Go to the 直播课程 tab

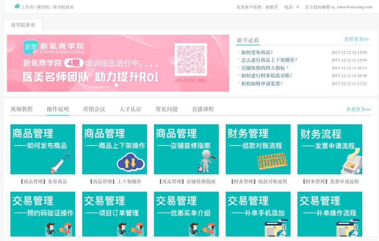coord(203,109)
